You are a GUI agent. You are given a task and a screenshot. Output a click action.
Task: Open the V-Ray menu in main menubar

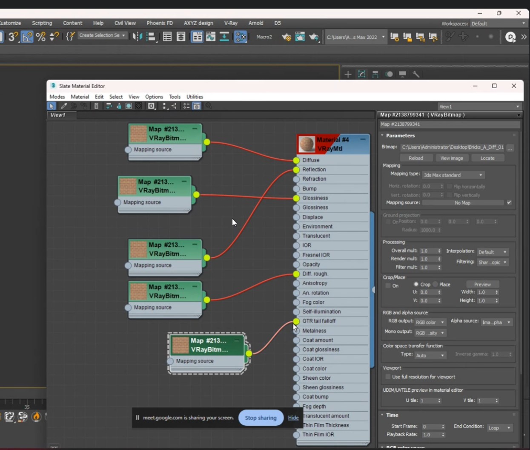(x=231, y=23)
